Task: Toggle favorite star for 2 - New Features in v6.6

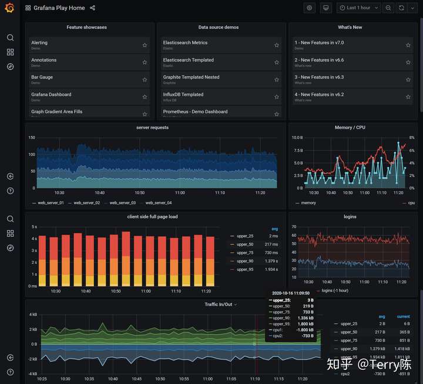Action: pyautogui.click(x=408, y=62)
